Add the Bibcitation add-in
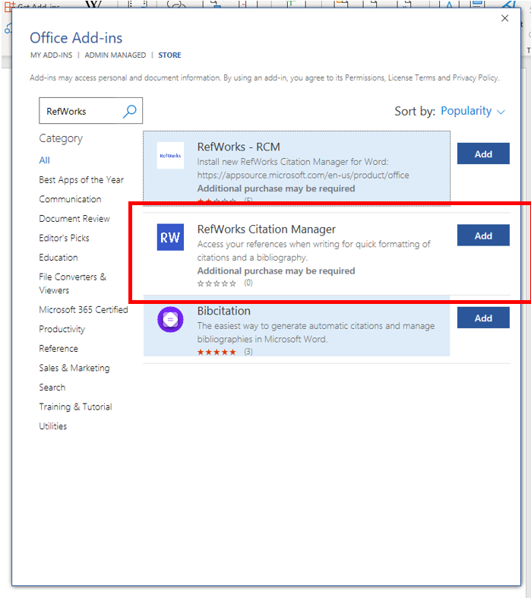Screen dimensions: 531x598 [483, 318]
